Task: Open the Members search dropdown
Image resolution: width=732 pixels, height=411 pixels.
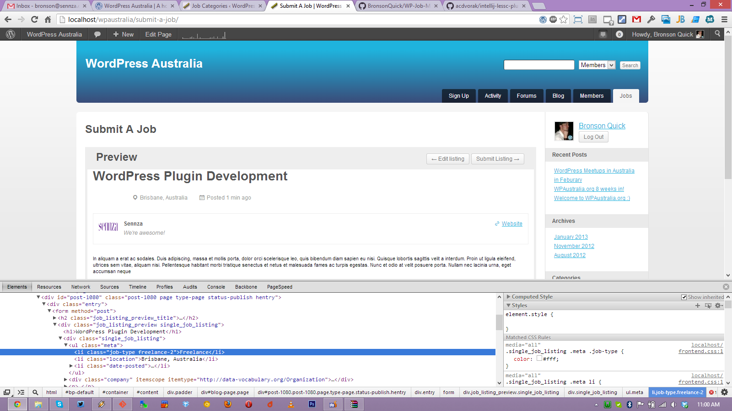Action: (x=597, y=65)
